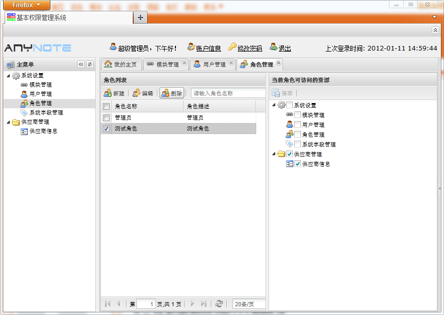Click the 保存 save resources button
Image resolution: width=444 pixels, height=315 pixels.
[282, 93]
